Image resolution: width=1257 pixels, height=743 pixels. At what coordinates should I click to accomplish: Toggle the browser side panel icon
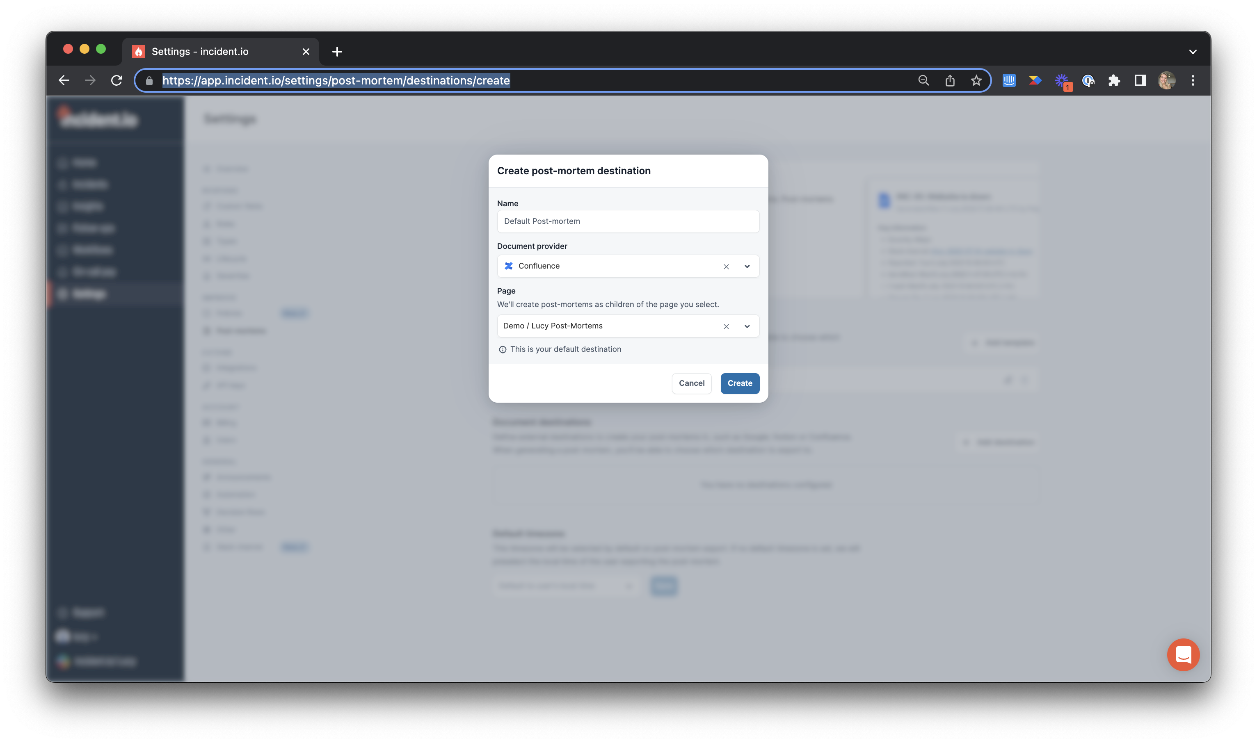pos(1140,81)
